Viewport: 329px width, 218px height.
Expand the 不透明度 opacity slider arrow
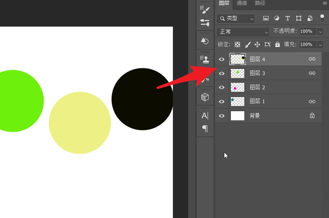(x=320, y=32)
